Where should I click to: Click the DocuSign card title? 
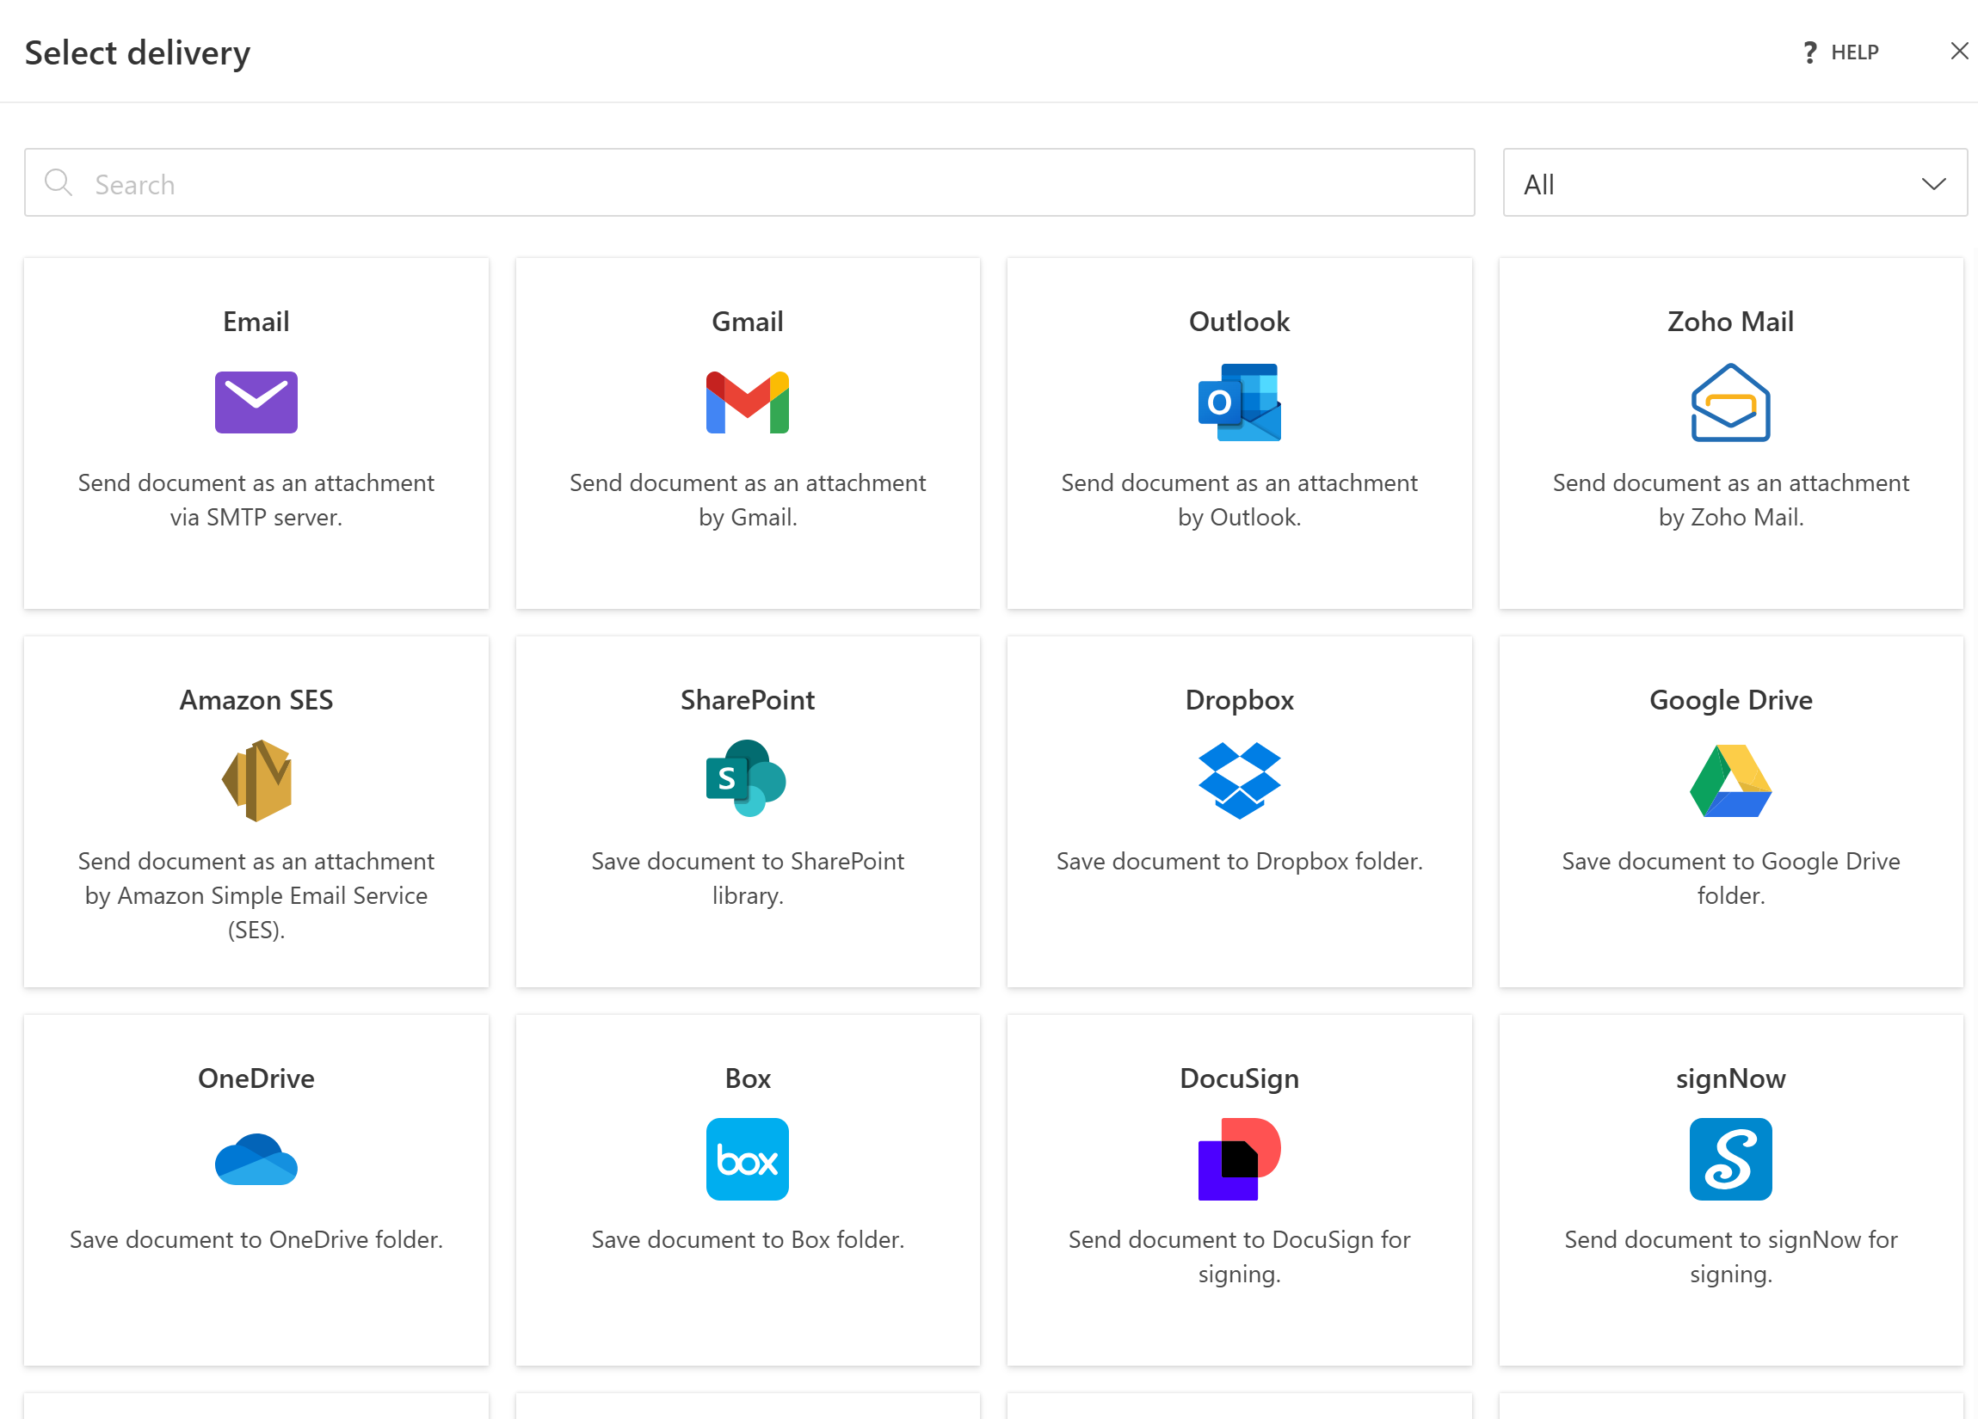point(1238,1078)
